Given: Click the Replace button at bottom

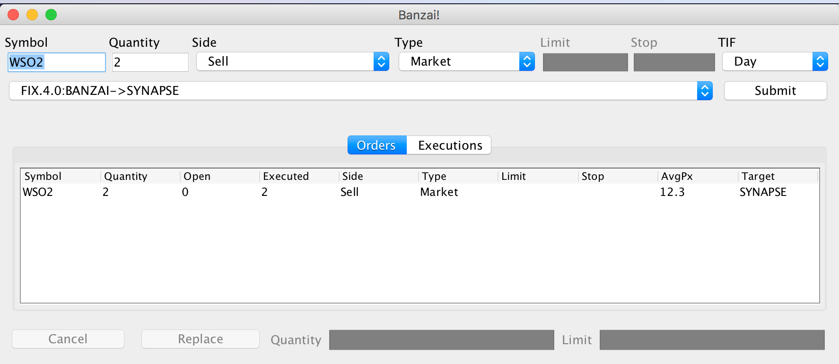Looking at the screenshot, I should point(201,339).
